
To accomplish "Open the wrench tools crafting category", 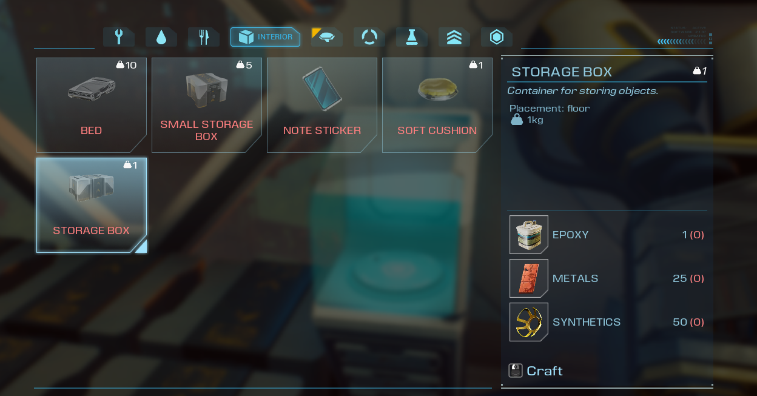I will [x=119, y=37].
